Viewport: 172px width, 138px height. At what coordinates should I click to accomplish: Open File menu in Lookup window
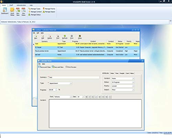tap(34, 33)
